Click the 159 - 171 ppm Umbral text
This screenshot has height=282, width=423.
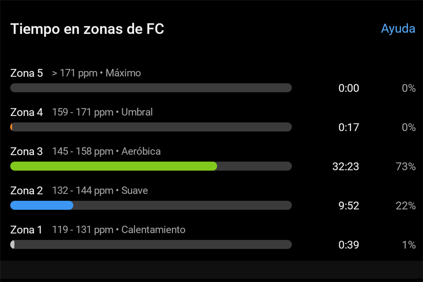tap(102, 112)
